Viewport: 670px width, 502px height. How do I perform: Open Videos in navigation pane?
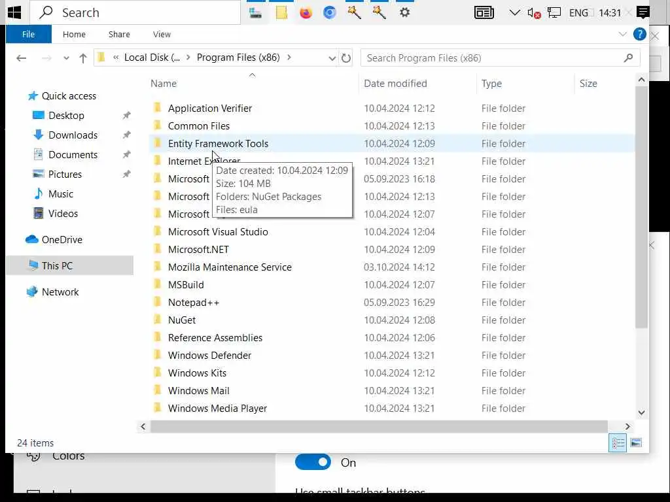tap(63, 214)
